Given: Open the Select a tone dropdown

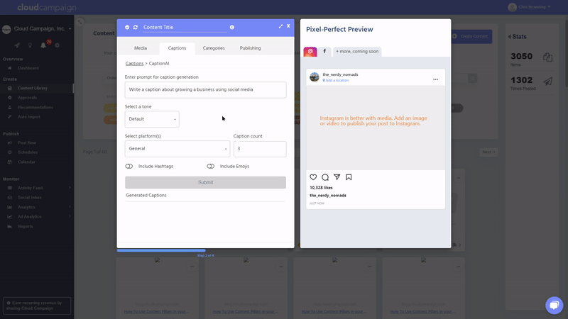Looking at the screenshot, I should pyautogui.click(x=152, y=119).
